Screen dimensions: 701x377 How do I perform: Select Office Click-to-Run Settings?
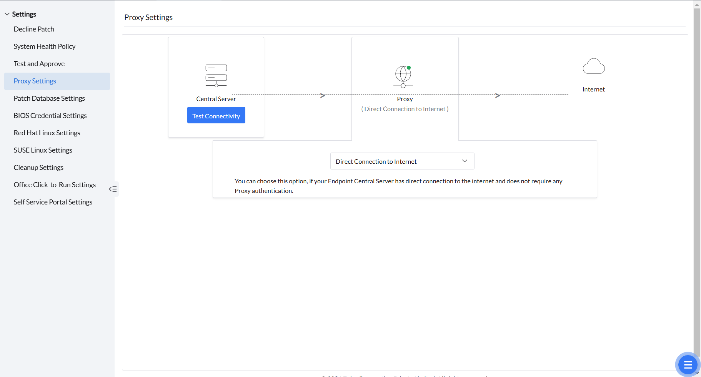55,184
